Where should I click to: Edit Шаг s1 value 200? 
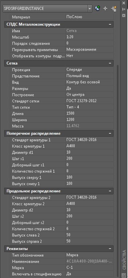coord(89,158)
